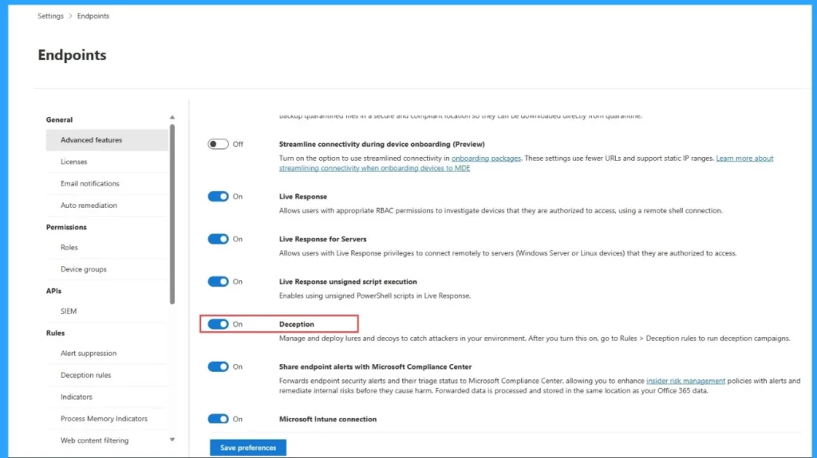
Task: Click the Endpoints page heading
Action: (x=72, y=55)
